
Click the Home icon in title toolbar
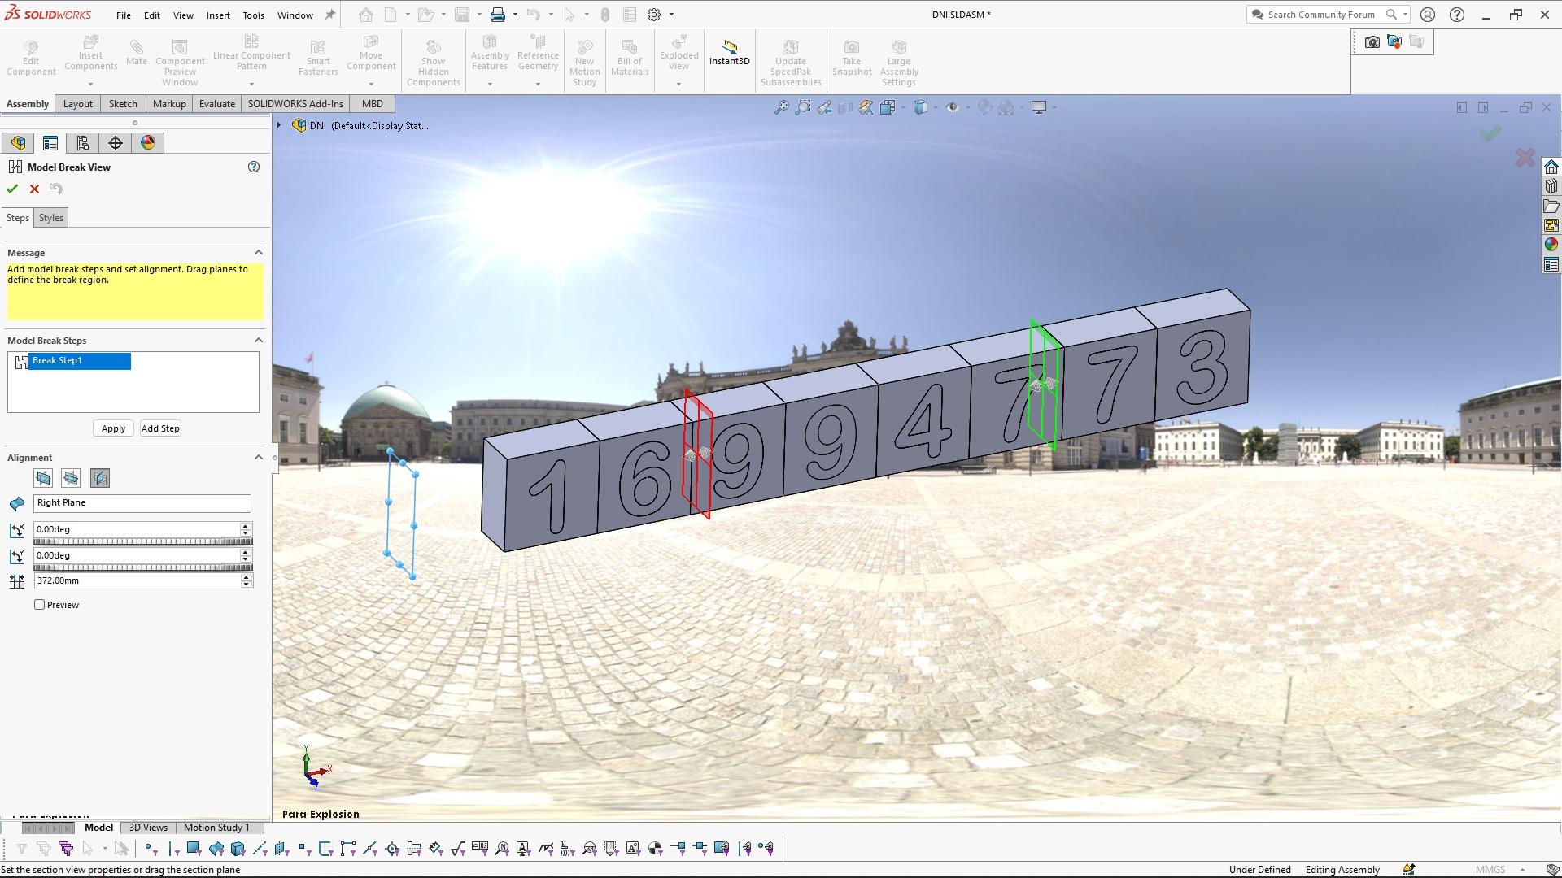366,15
